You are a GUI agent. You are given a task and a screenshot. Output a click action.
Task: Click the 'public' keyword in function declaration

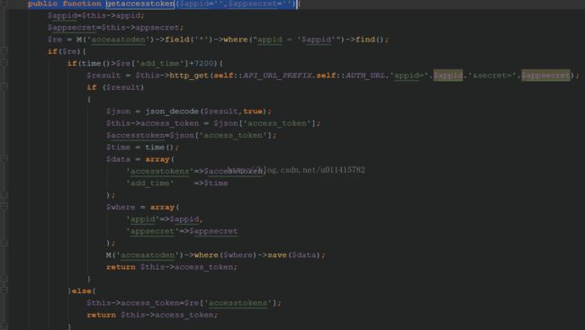tap(42, 4)
